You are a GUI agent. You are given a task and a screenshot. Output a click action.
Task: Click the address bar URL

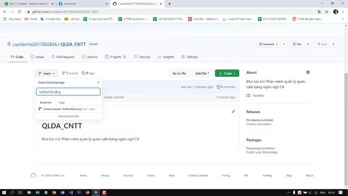point(65,12)
